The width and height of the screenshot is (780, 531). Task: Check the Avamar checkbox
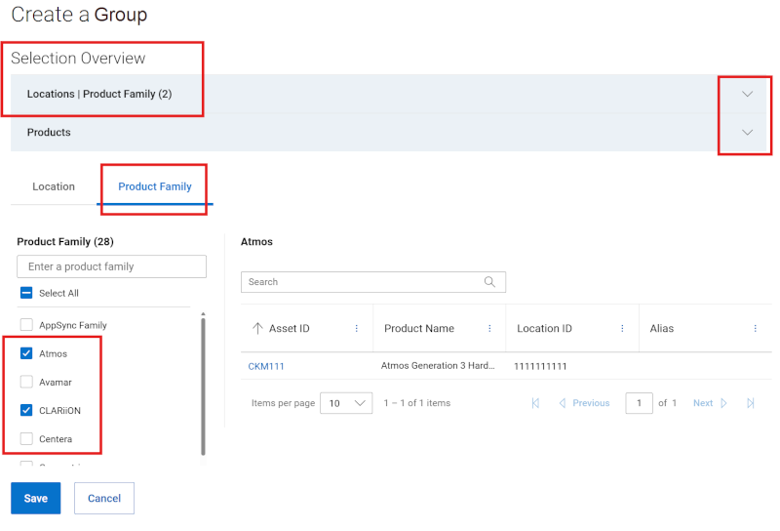coord(26,382)
